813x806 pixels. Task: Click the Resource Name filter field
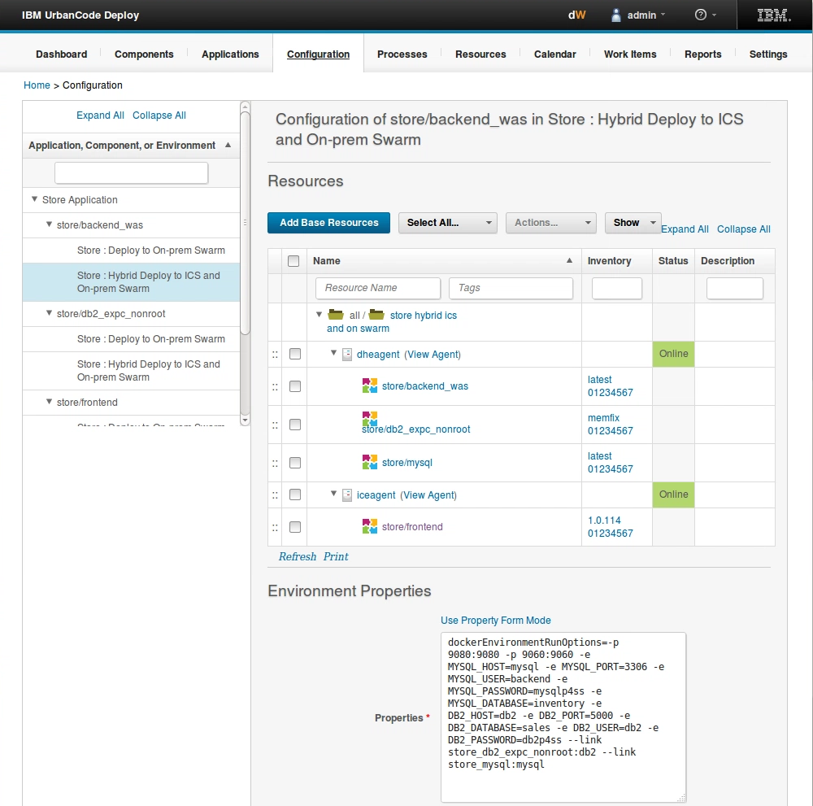tap(378, 289)
